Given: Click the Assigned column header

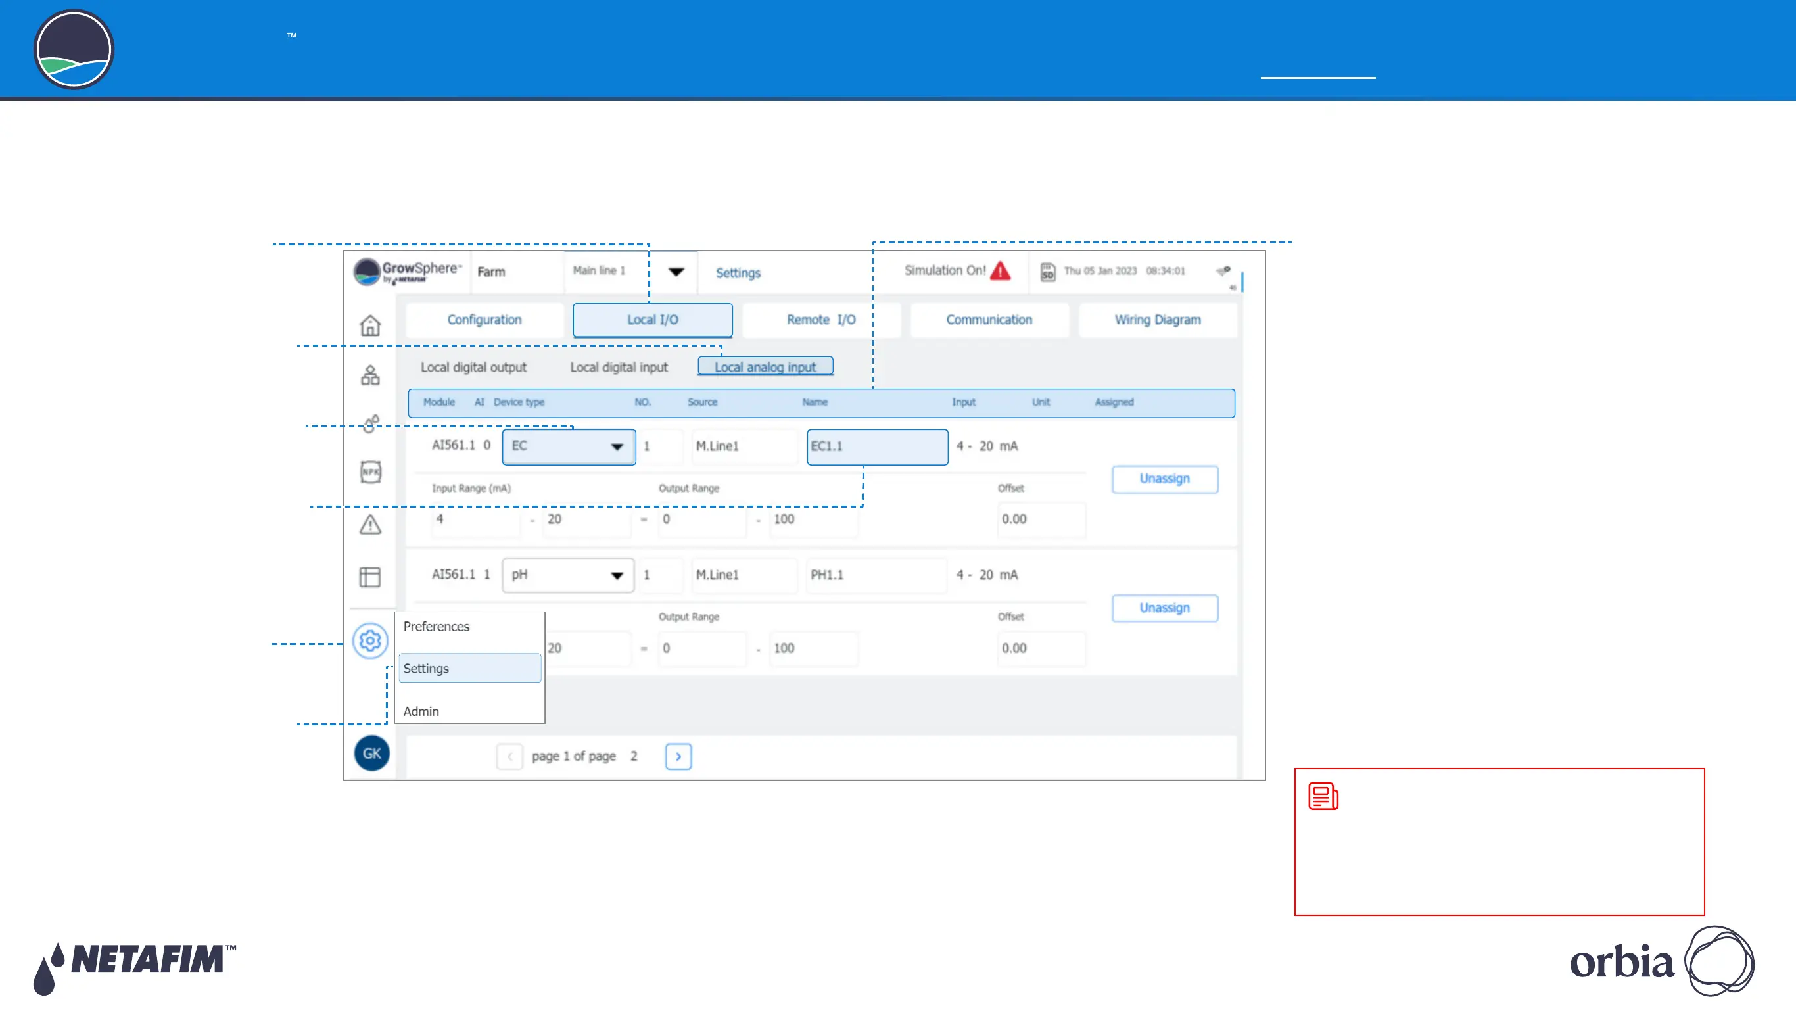Looking at the screenshot, I should (1114, 402).
